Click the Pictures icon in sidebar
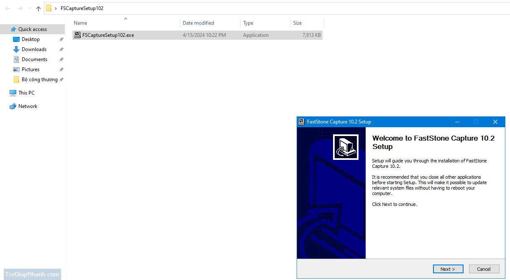This screenshot has height=280, width=510. pyautogui.click(x=16, y=69)
